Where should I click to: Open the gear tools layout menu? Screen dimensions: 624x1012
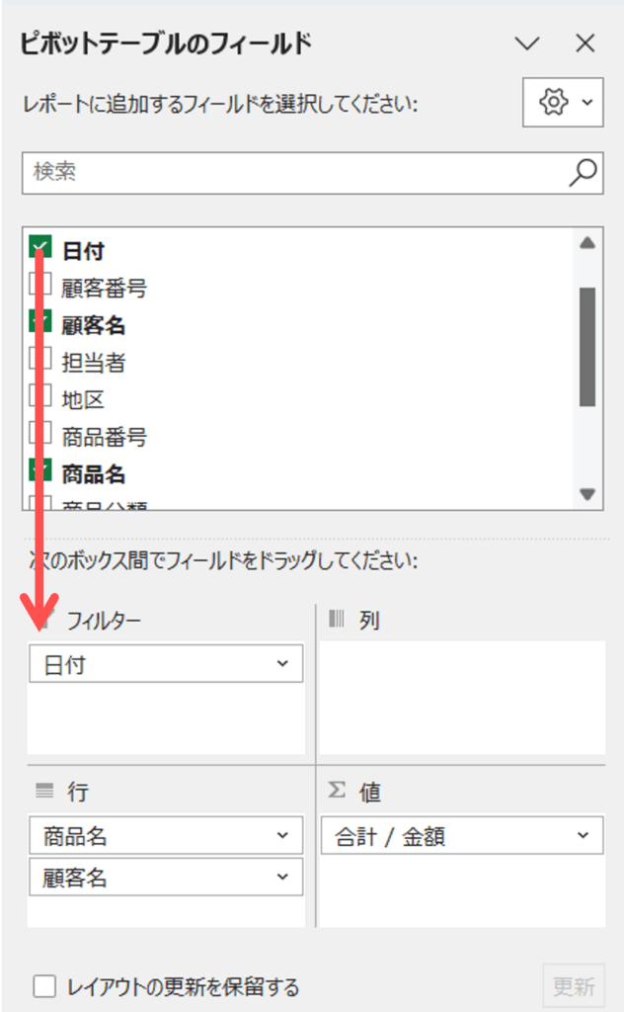(x=563, y=102)
